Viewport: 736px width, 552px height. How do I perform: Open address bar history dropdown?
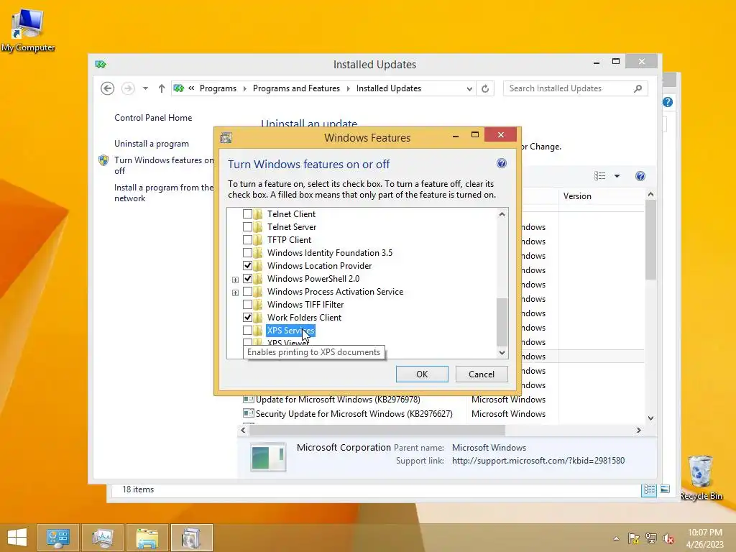point(469,88)
